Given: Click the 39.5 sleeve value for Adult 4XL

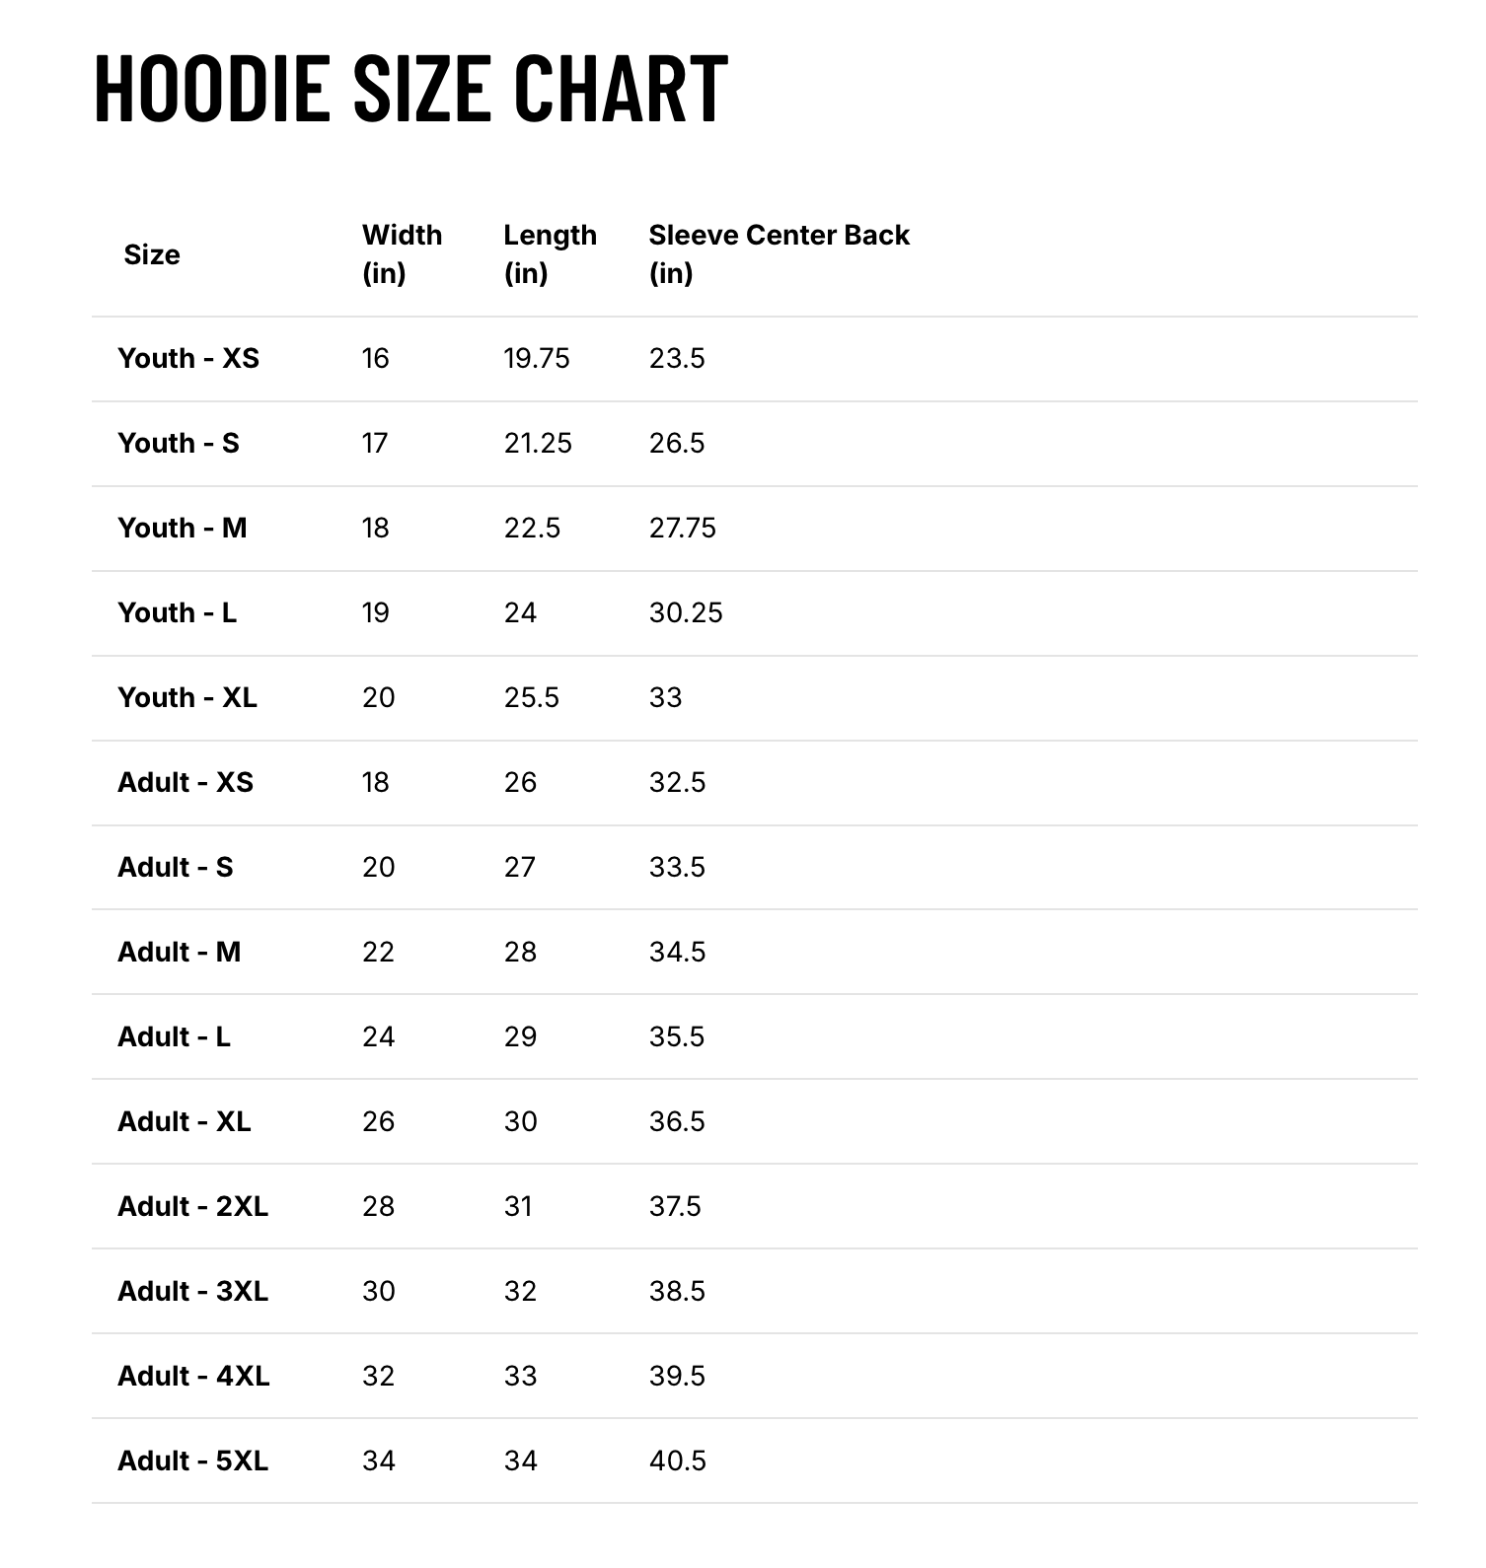Looking at the screenshot, I should tap(677, 1376).
